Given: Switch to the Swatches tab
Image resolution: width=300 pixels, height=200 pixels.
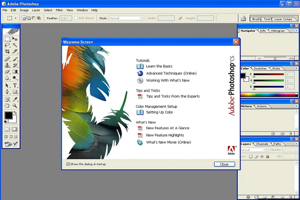Looking at the screenshot, I should (260, 69).
